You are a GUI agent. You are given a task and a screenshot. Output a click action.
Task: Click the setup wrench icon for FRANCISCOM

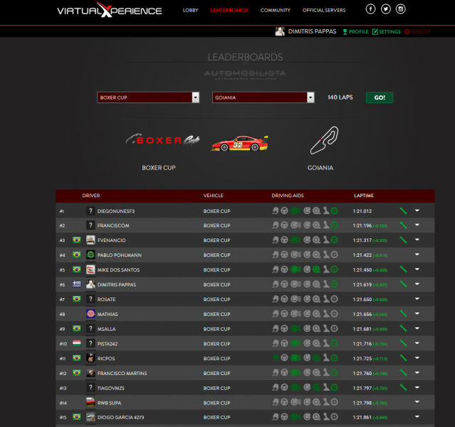[403, 225]
